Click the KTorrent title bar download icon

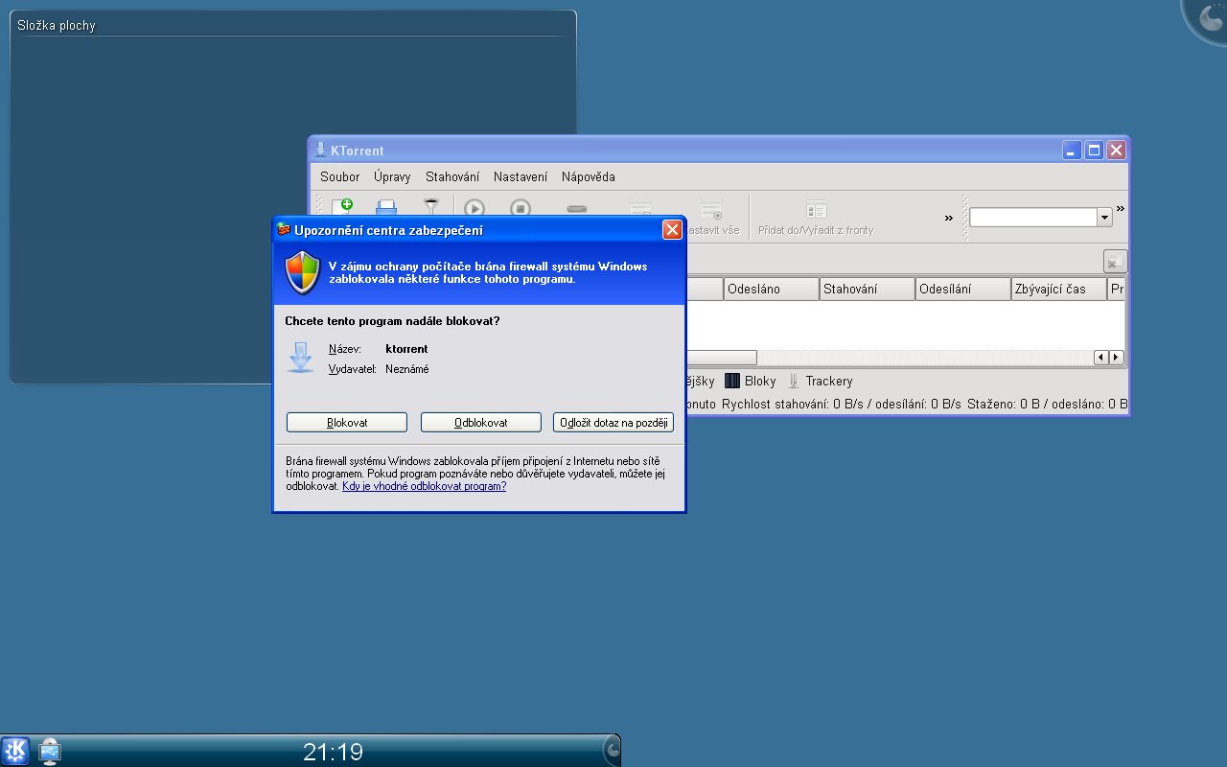[320, 150]
